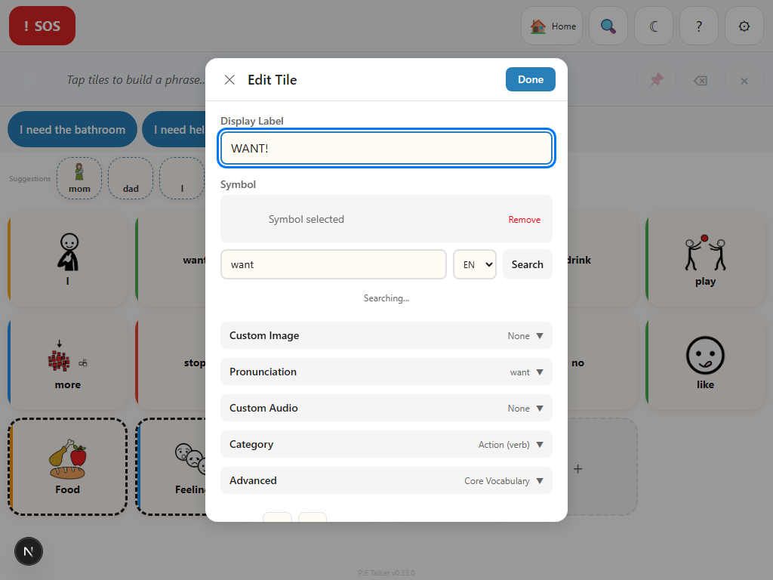Go Home using the house icon
773x580 pixels.
(552, 26)
